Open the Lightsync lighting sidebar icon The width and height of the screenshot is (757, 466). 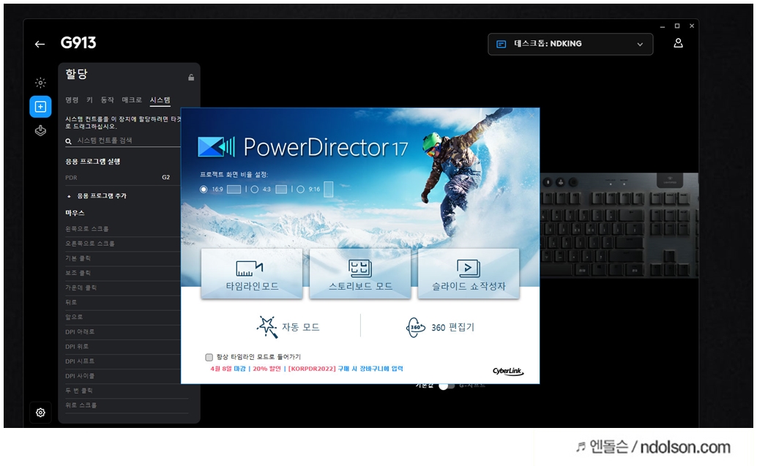point(40,83)
